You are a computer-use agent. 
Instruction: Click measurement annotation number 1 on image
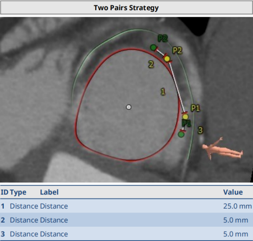coord(163,91)
